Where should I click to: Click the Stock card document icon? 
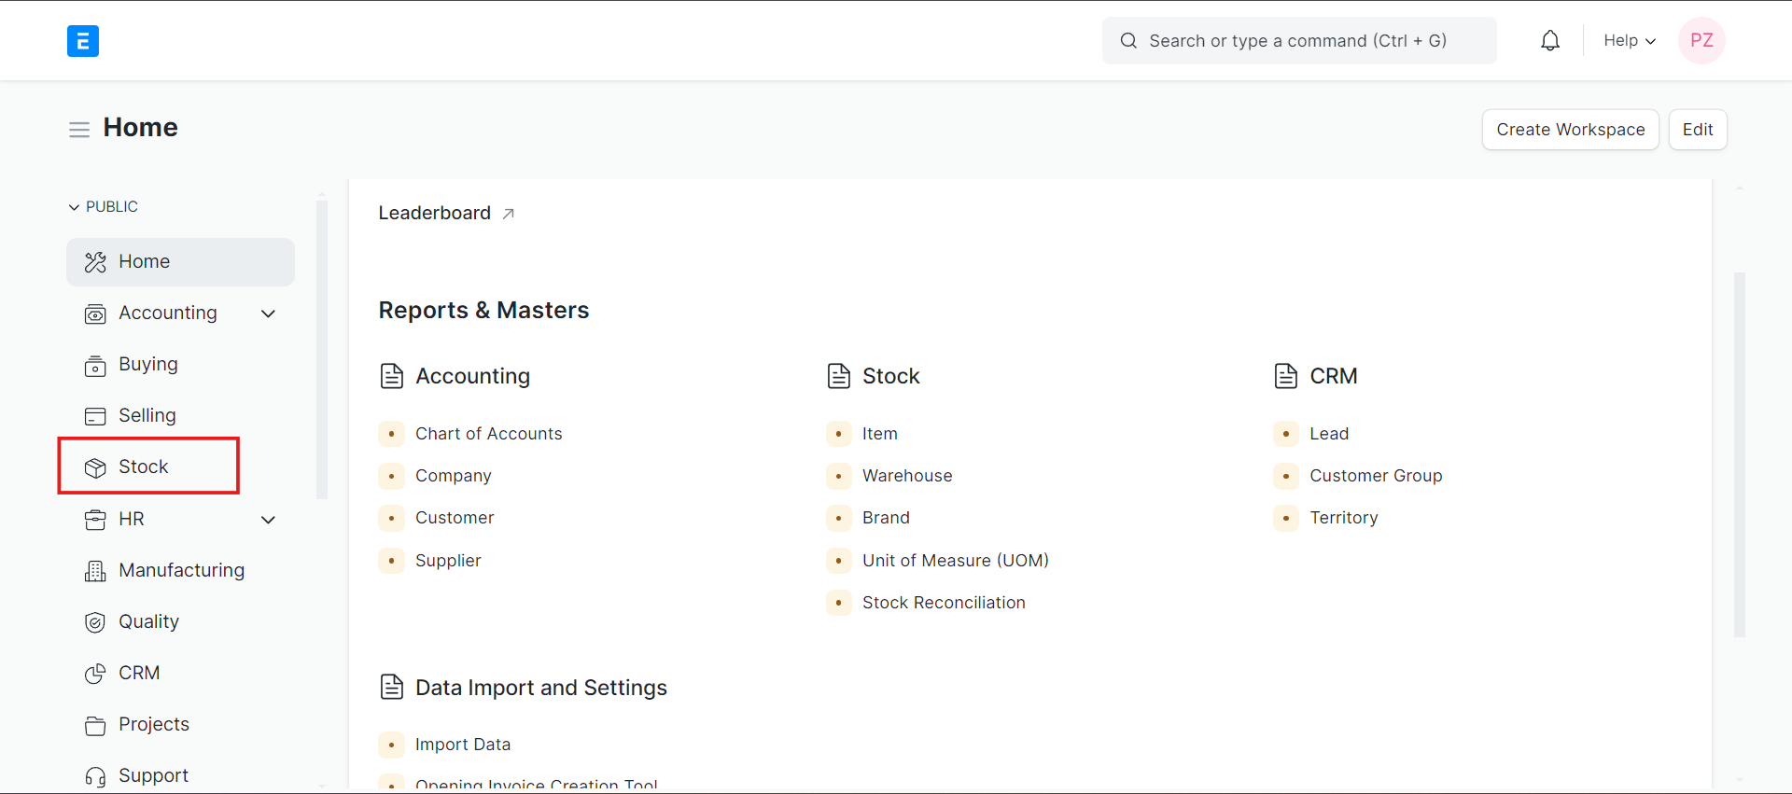pos(839,376)
